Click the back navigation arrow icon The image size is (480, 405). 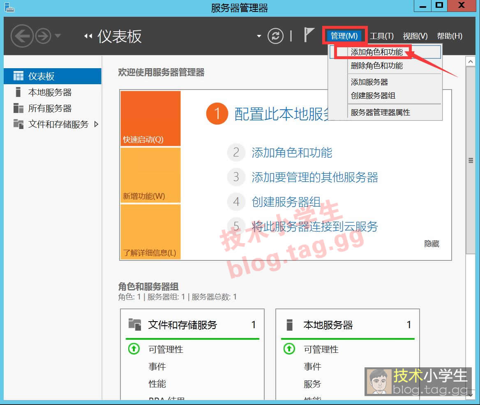(22, 37)
